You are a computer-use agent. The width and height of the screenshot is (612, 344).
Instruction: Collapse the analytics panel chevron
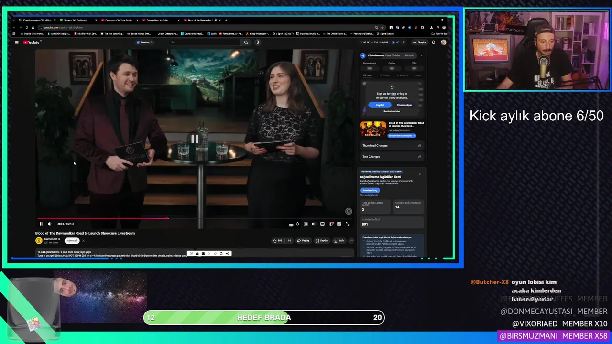(x=421, y=56)
